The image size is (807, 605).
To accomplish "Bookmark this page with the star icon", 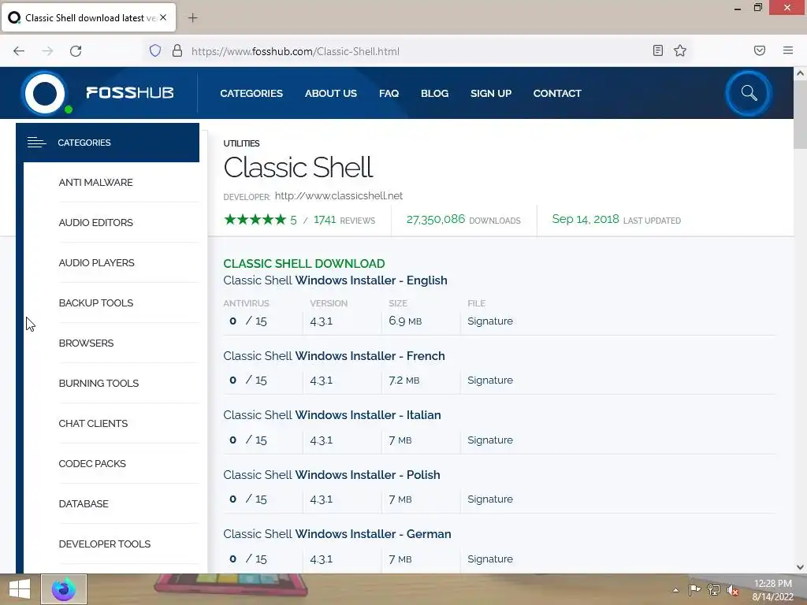I will pos(680,50).
